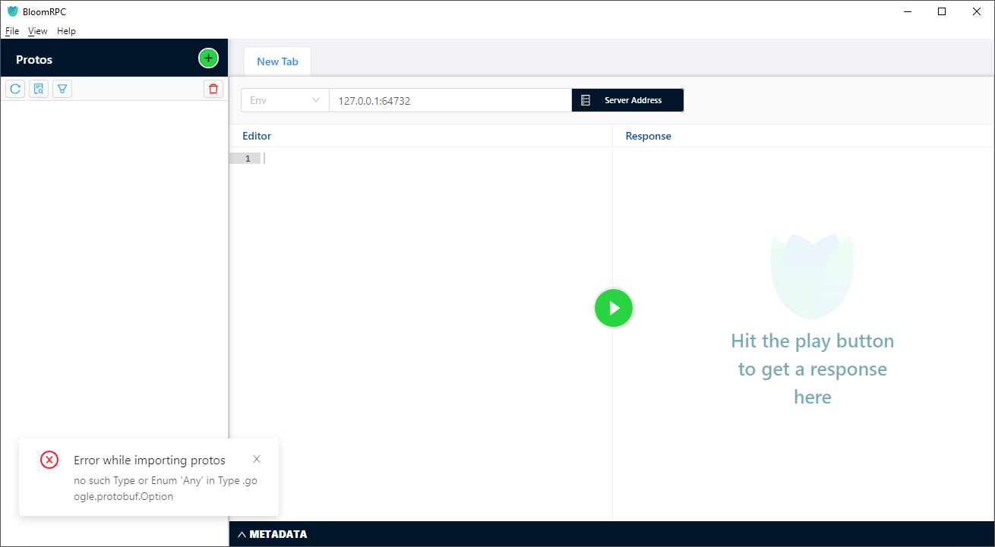Expand the METADATA panel
The image size is (995, 547).
[273, 534]
